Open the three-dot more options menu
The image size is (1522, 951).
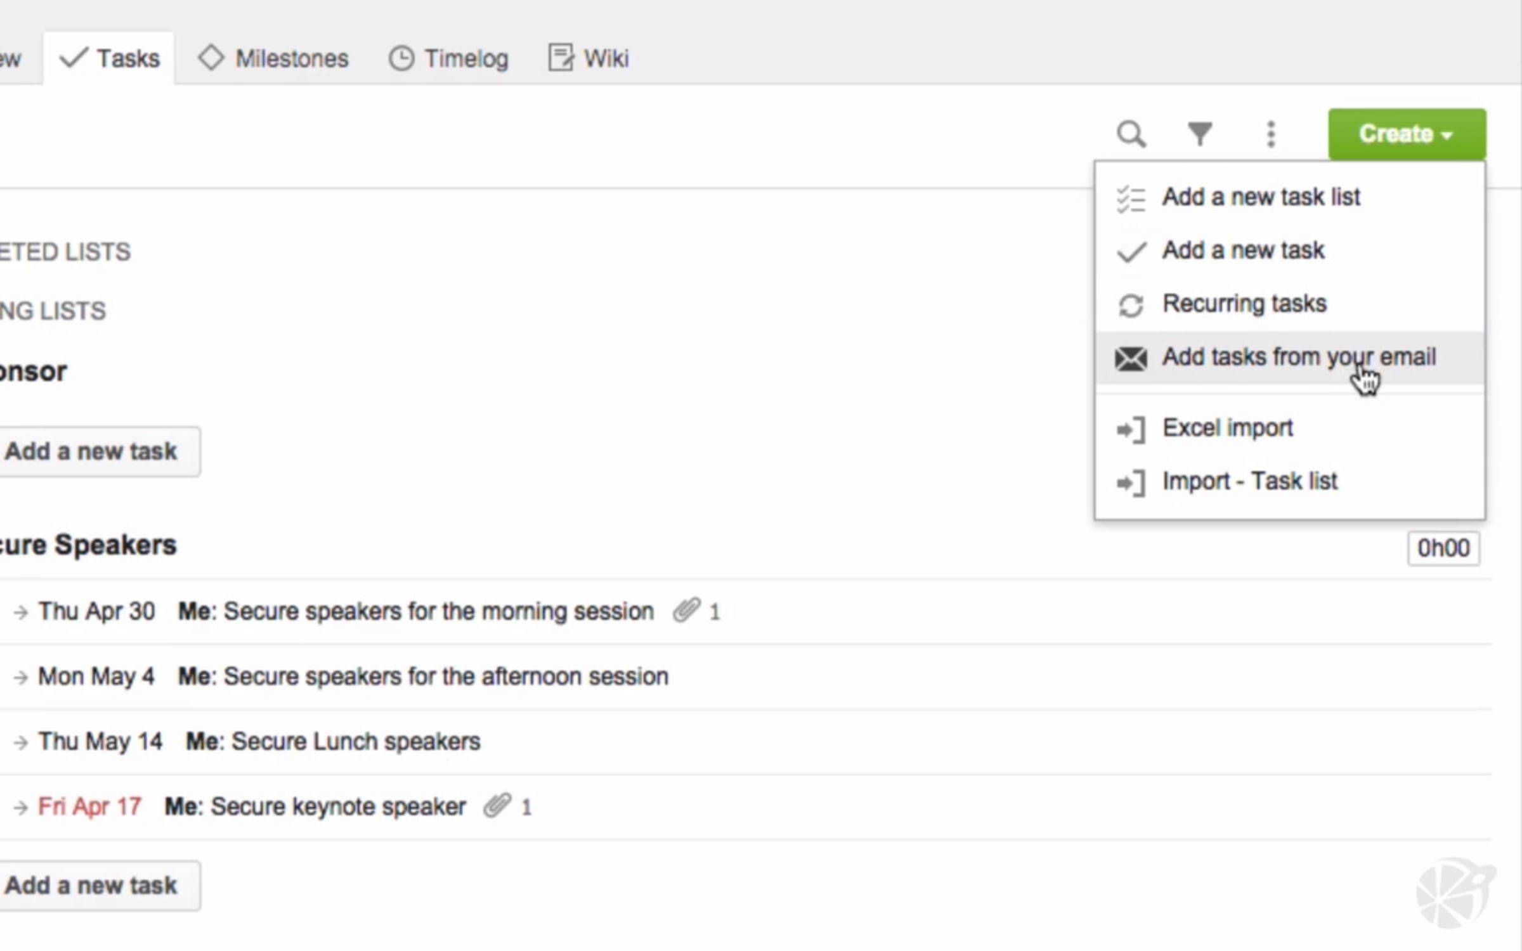click(1270, 134)
